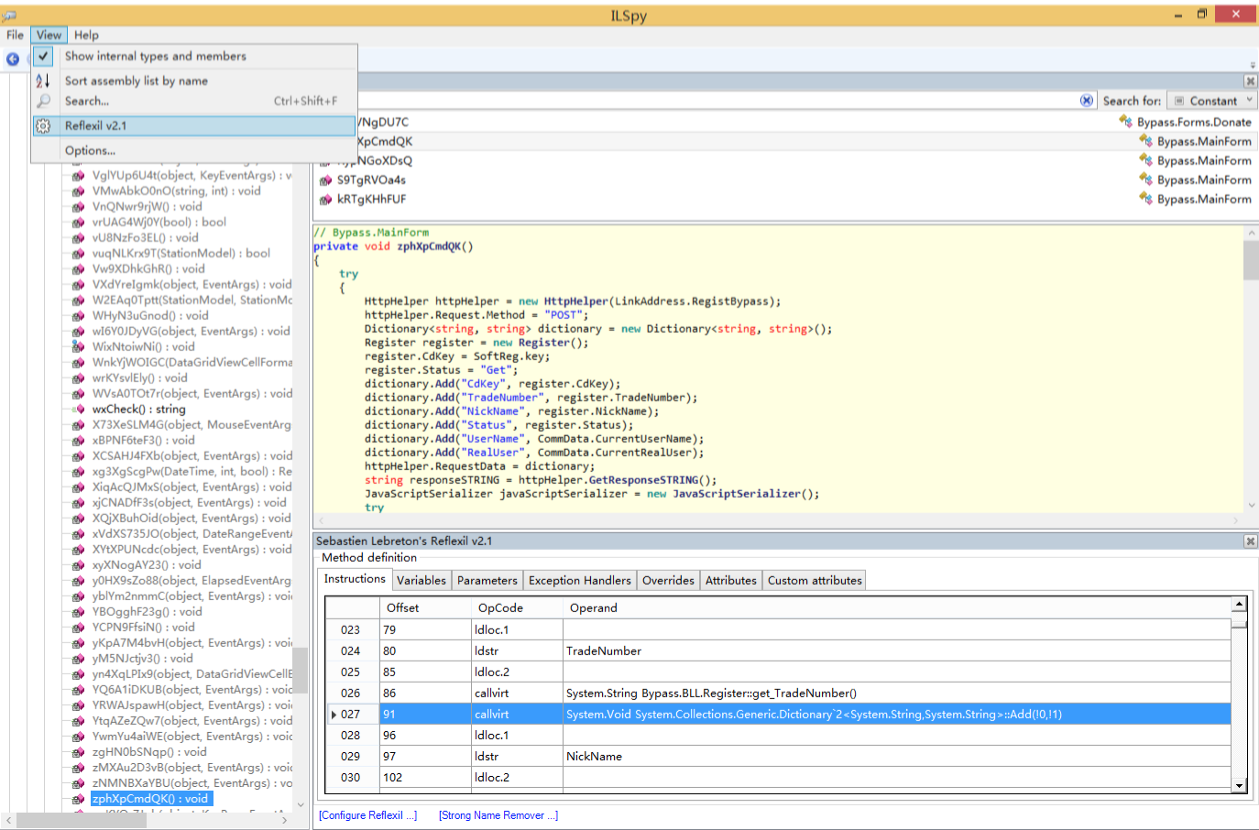Click the Configure Reflexil link
Viewport: 1259px width, 830px height.
367,815
